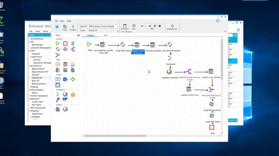
Task: Save the workflow with the disk icon
Action: (x=57, y=27)
